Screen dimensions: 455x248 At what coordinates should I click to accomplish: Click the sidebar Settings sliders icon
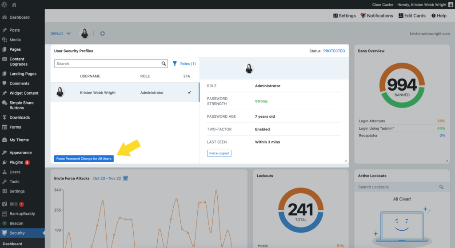pyautogui.click(x=4, y=192)
